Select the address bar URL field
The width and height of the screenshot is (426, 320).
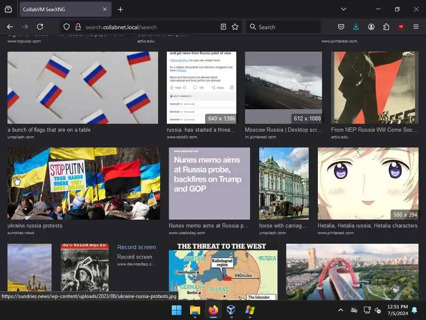point(151,27)
